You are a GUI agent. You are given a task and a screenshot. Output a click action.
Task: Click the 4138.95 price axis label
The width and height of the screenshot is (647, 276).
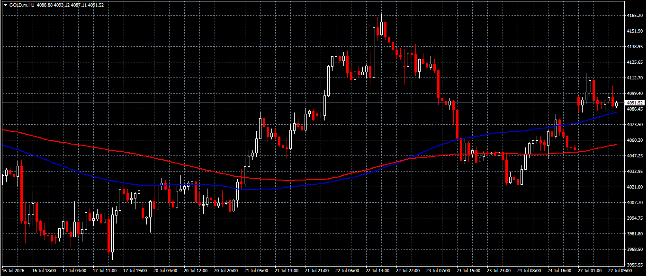click(x=634, y=47)
